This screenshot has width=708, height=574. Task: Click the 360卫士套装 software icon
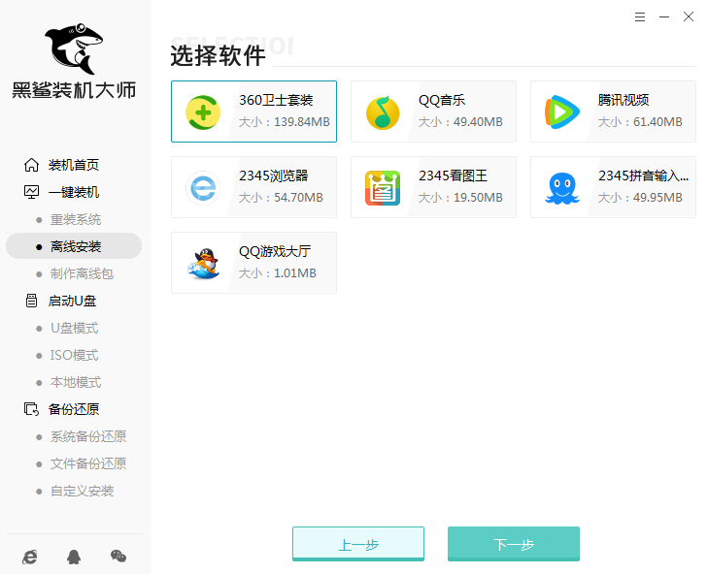(x=203, y=112)
